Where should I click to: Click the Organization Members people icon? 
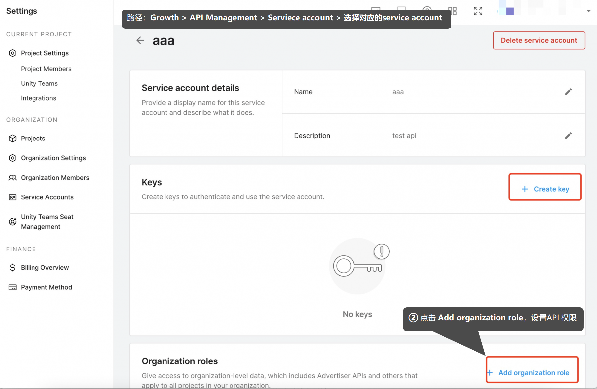tap(13, 178)
